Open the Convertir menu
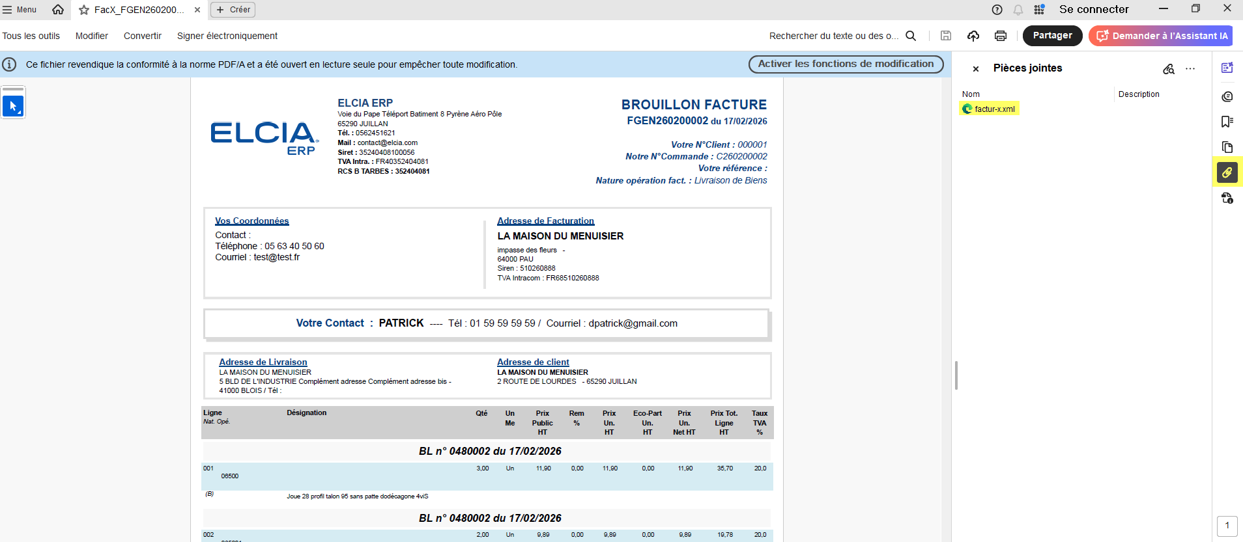Viewport: 1243px width, 542px height. [142, 36]
